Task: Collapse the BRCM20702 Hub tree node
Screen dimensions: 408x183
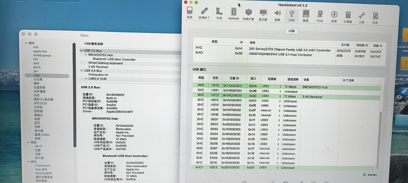Action: pos(86,55)
